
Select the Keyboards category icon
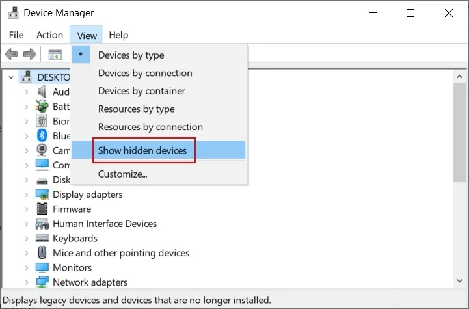[42, 238]
